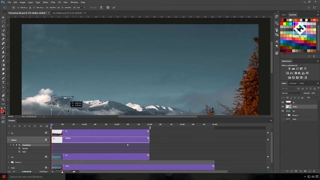The height and width of the screenshot is (180, 320).
Task: Hide the fg layer
Action: tap(283, 102)
